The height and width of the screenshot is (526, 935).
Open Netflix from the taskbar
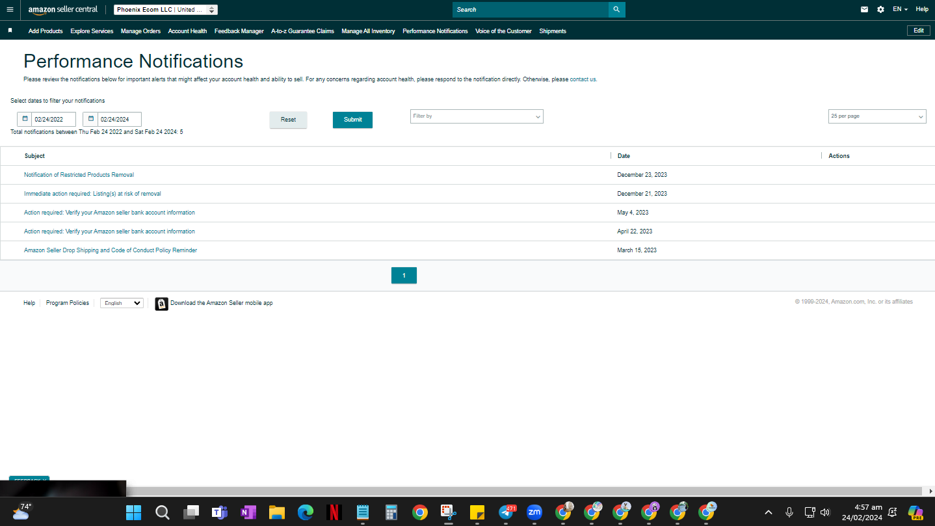(x=334, y=512)
